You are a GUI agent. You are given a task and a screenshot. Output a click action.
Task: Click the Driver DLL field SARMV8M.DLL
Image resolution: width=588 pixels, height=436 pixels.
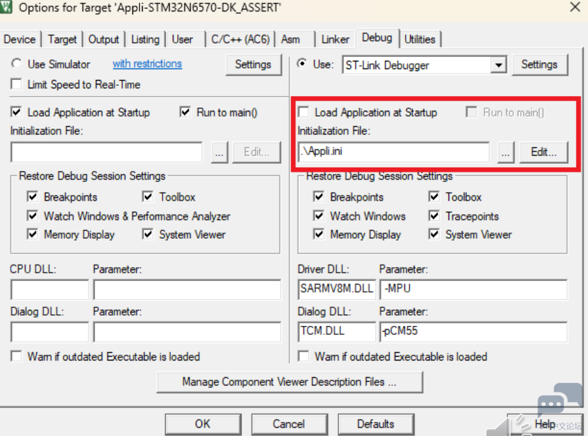[x=337, y=289]
